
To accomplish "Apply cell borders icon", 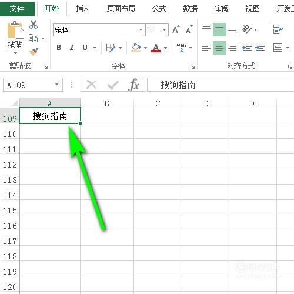I will coord(111,48).
